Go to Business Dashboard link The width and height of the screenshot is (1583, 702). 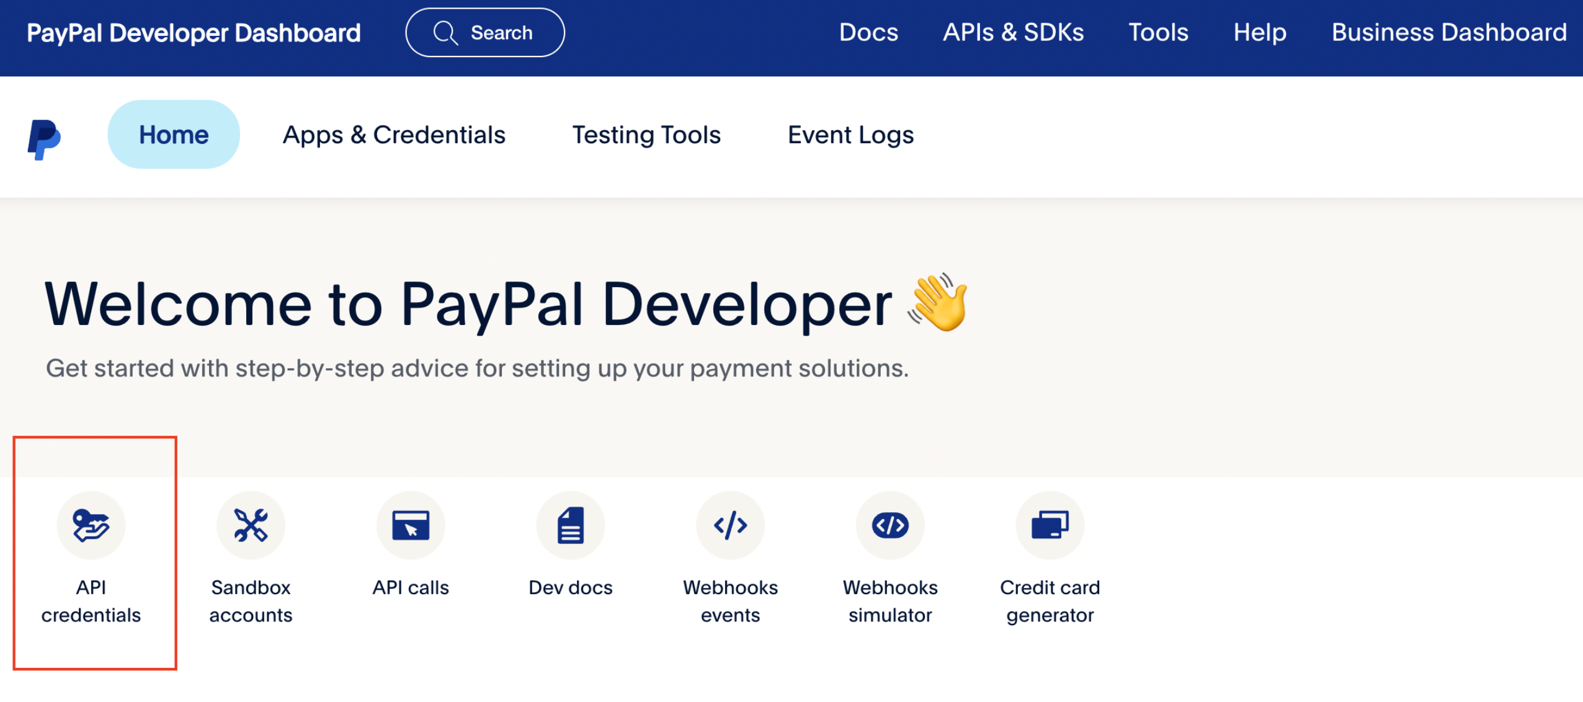1449,32
